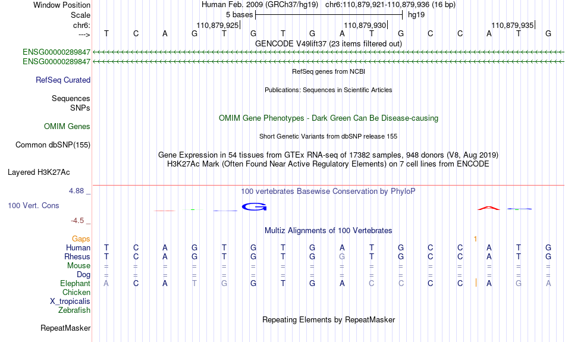Screen dimensions: 565x342
Task: Click 'Human Feb. 2009 (GRCh37/hg19)' assembly text
Action: (x=260, y=5)
